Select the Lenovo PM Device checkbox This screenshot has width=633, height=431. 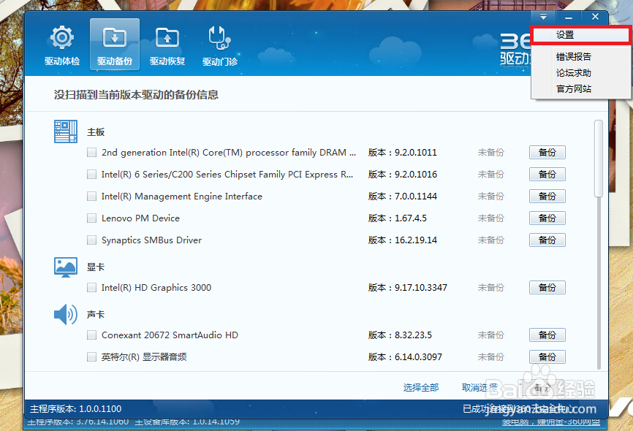pos(91,218)
